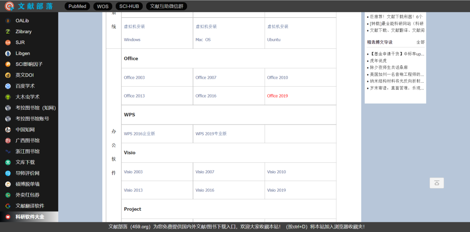Click the 百度学术 paw icon
Screen dimensions: 470x232
point(8,86)
